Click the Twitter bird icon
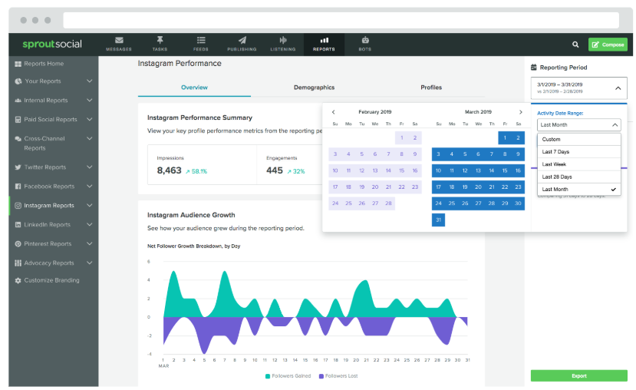 (x=18, y=167)
